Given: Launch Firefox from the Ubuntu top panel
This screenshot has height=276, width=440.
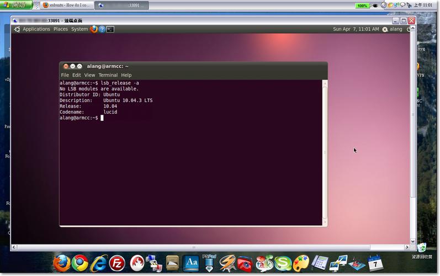Looking at the screenshot, I should [x=94, y=29].
